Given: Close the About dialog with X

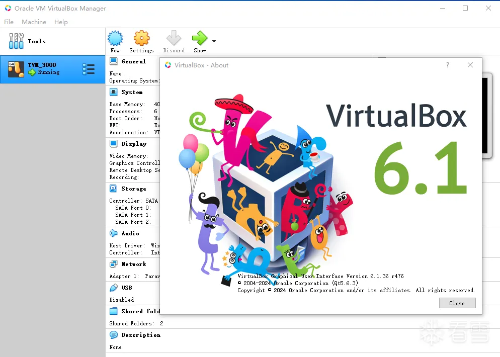Looking at the screenshot, I should point(470,65).
